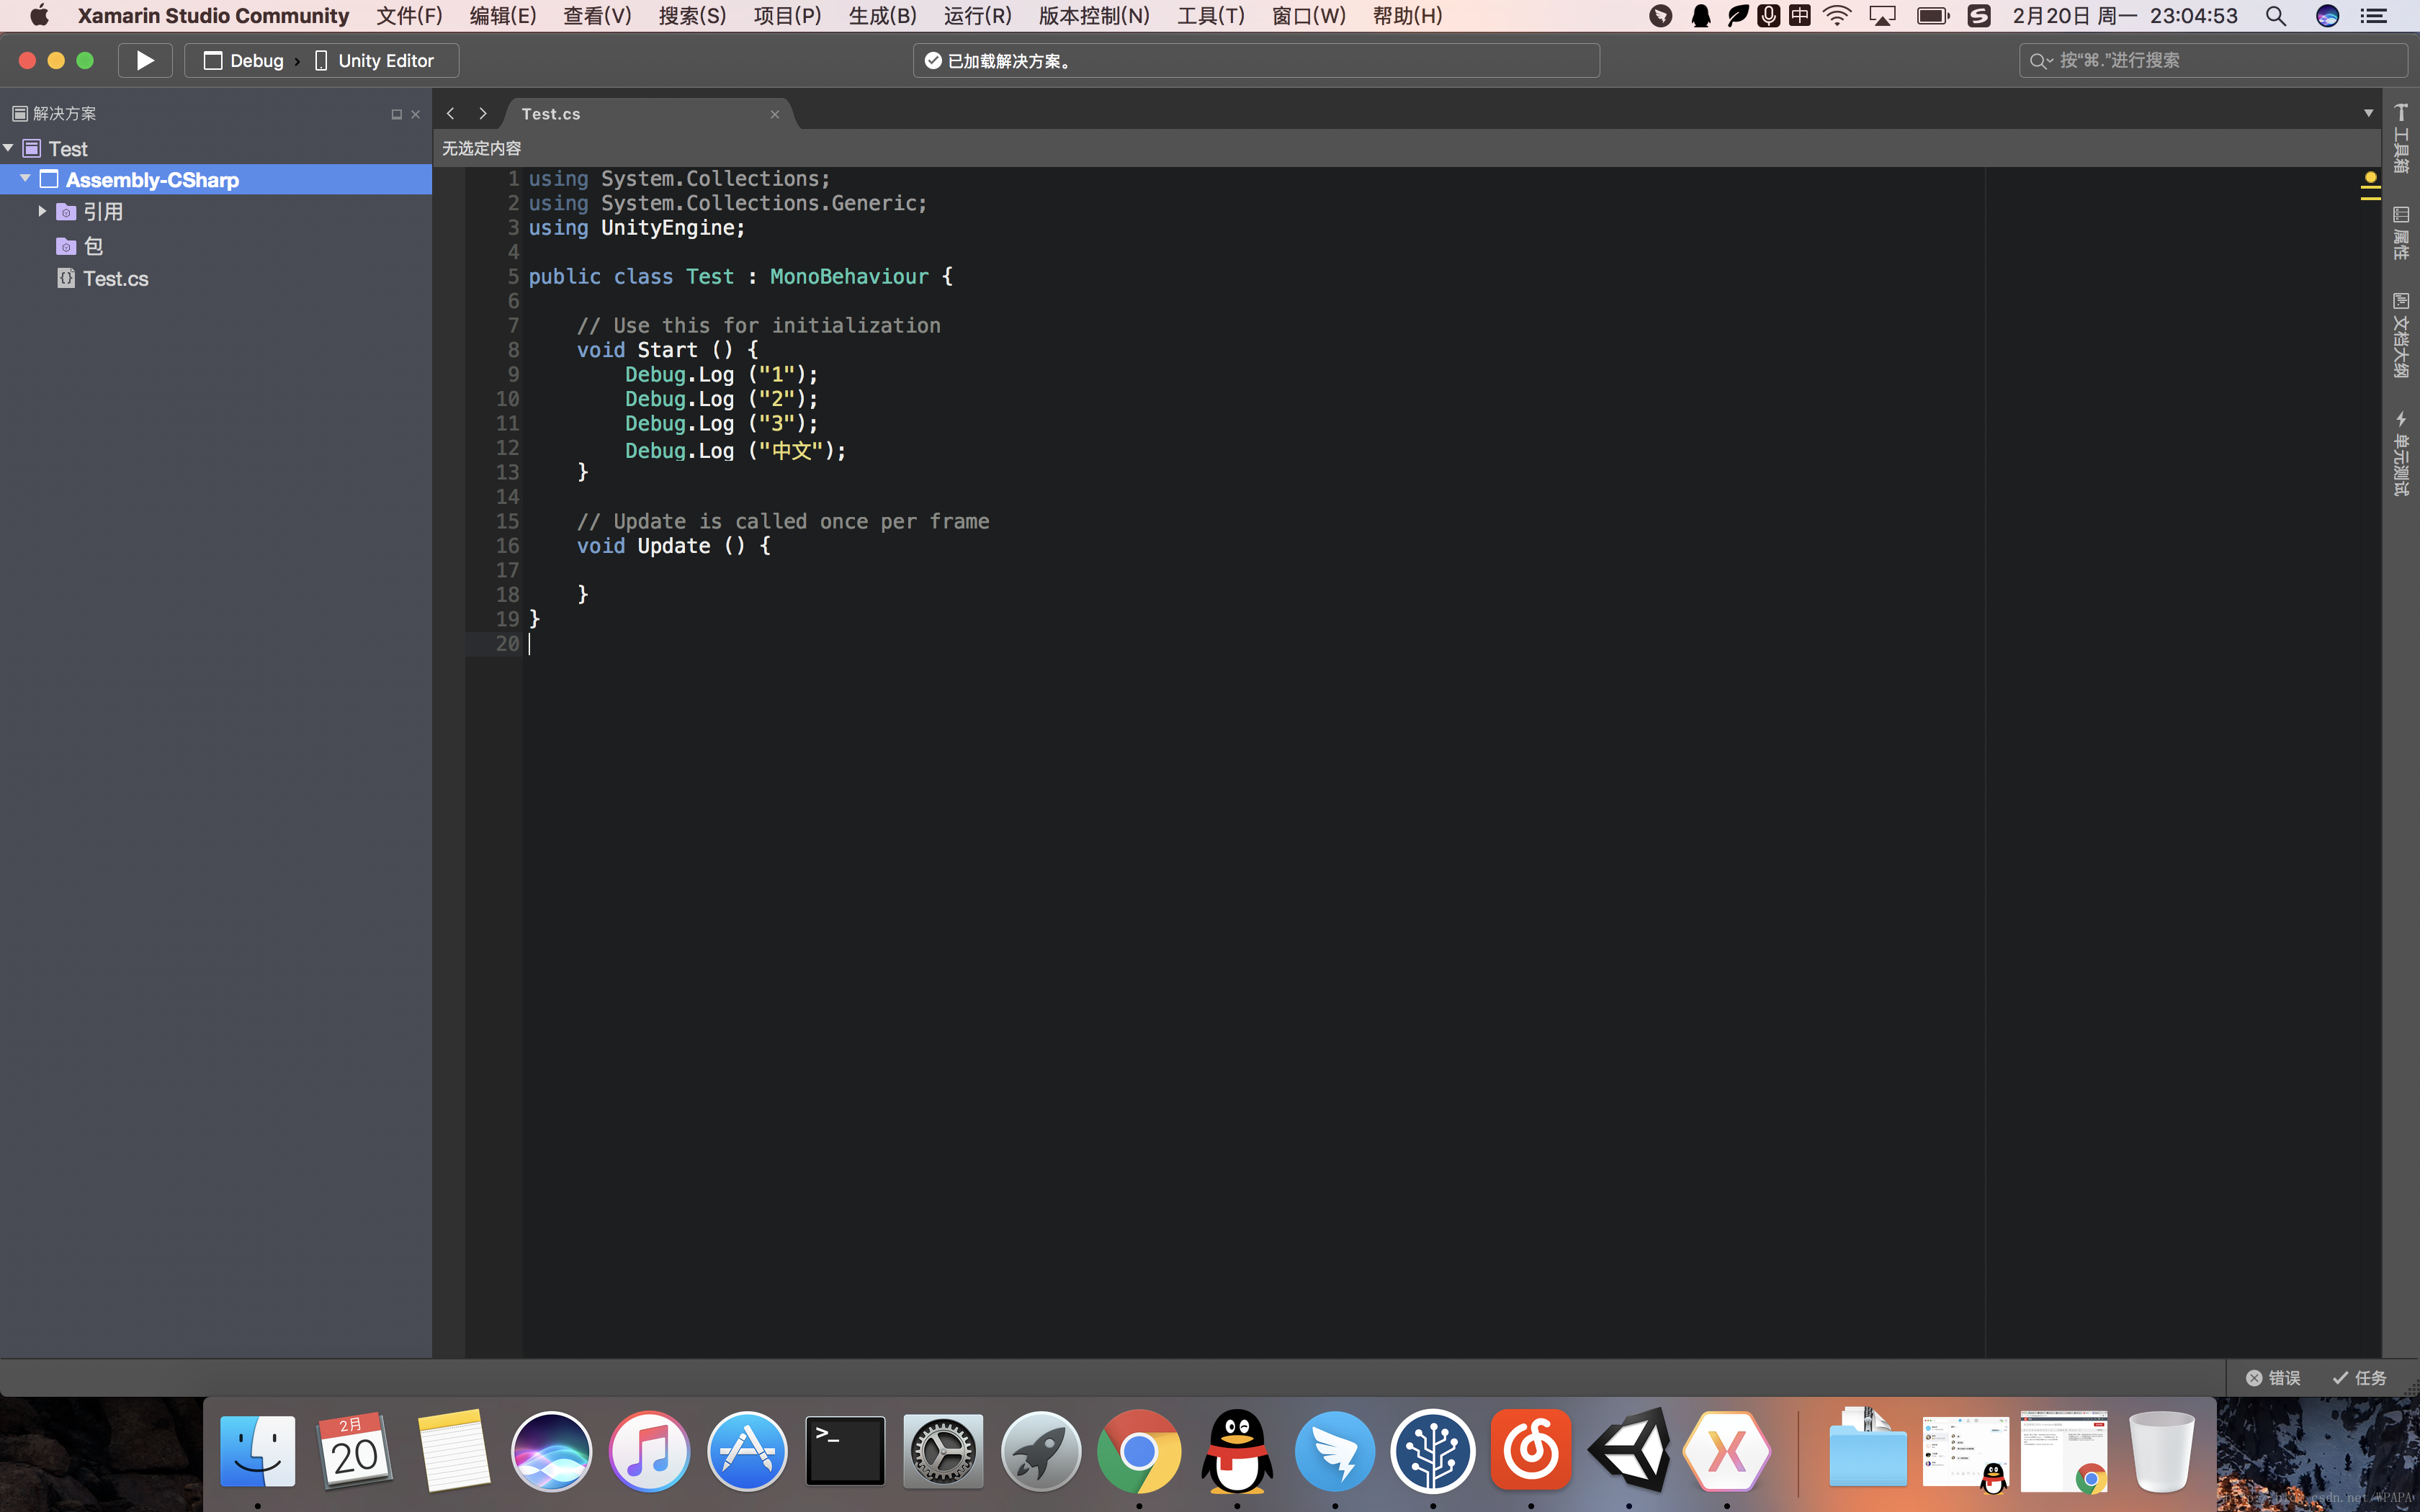This screenshot has height=1512, width=2420.
Task: Open the Debug configuration selector
Action: (244, 61)
